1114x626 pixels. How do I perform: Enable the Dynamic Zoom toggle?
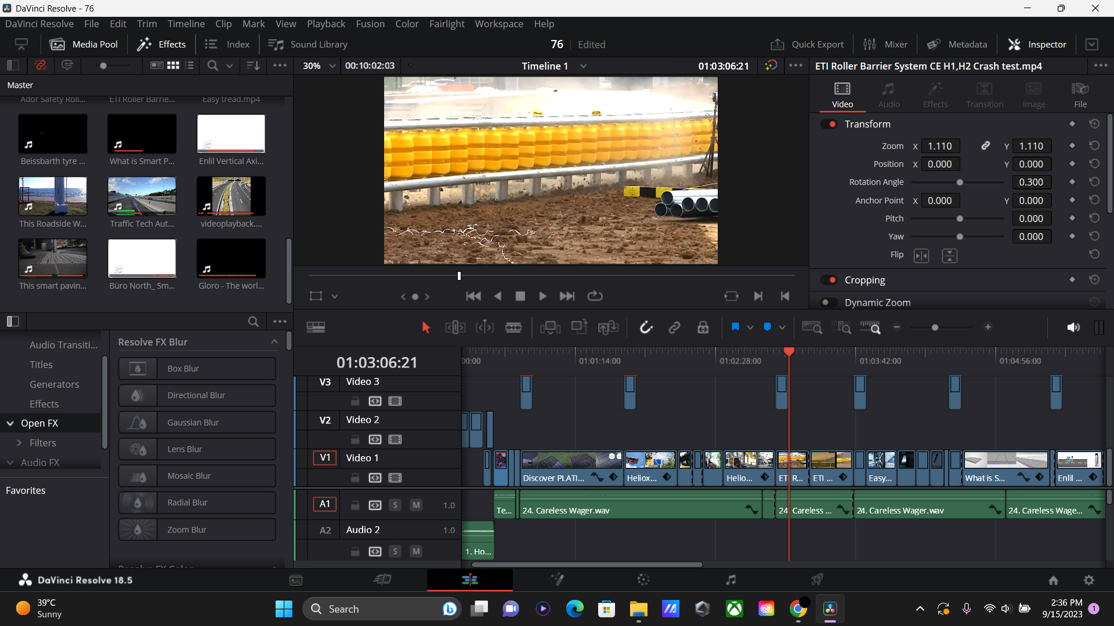tap(829, 303)
